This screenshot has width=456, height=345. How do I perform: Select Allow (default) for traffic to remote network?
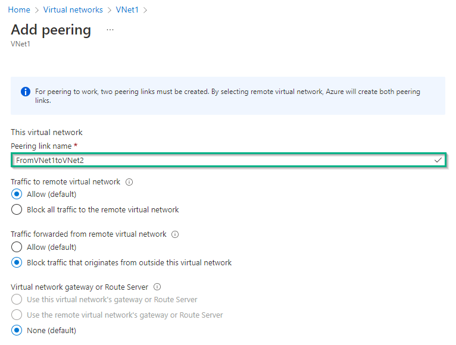pos(17,194)
